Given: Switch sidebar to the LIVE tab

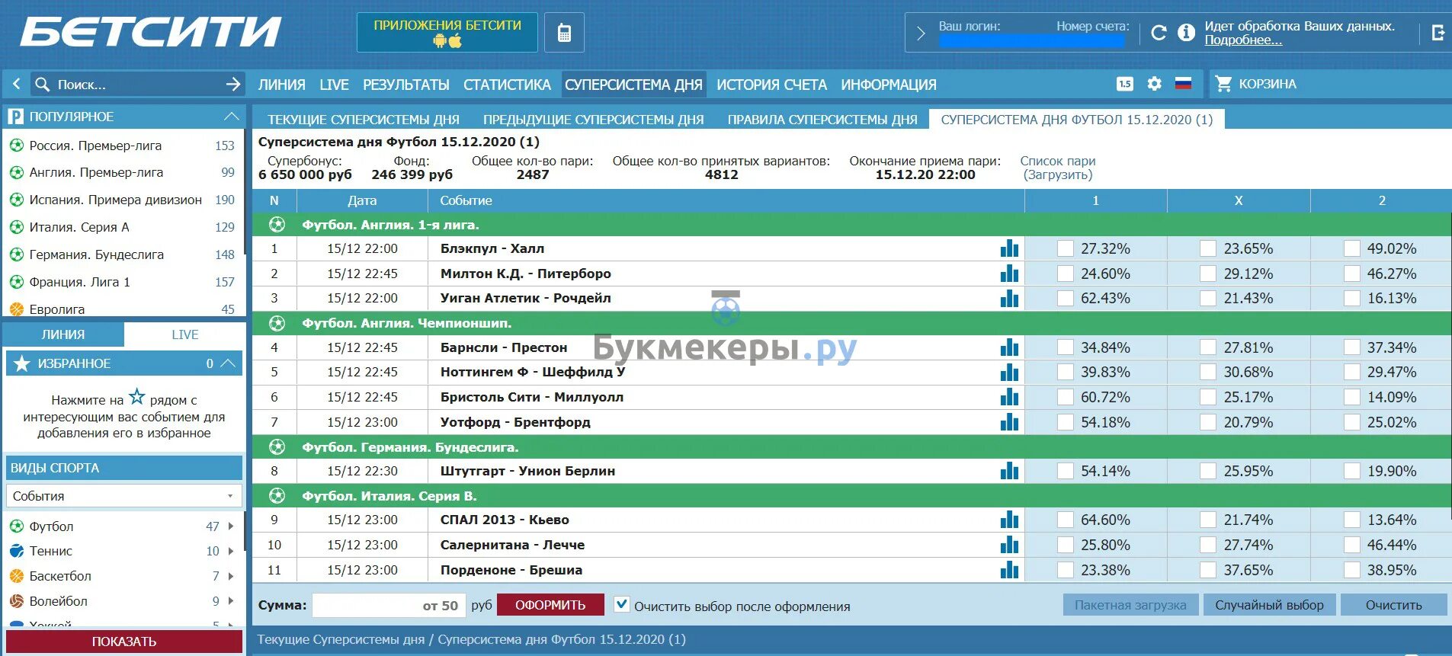Looking at the screenshot, I should coord(184,334).
